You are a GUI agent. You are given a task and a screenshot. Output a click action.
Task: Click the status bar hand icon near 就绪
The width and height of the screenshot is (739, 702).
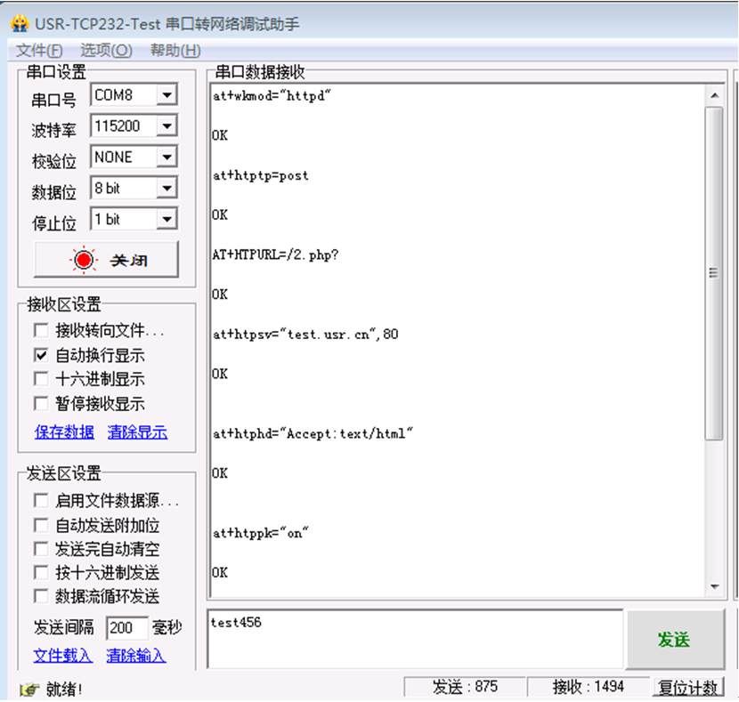28,689
